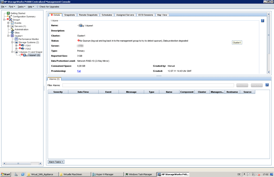Open the Alarm Tasks dropdown
This screenshot has width=274, height=177.
tap(56, 162)
